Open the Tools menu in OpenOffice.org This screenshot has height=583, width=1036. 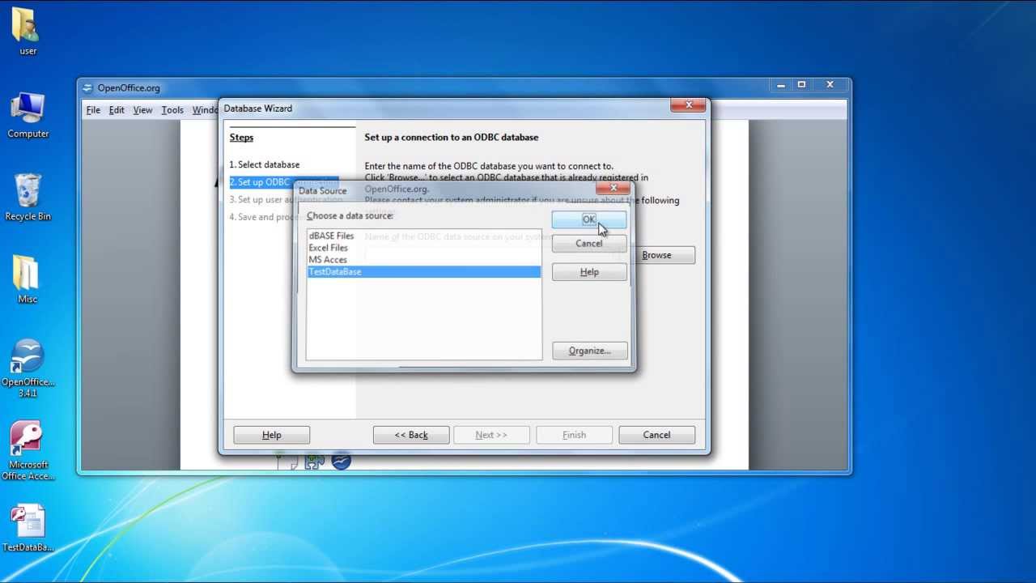pos(172,110)
